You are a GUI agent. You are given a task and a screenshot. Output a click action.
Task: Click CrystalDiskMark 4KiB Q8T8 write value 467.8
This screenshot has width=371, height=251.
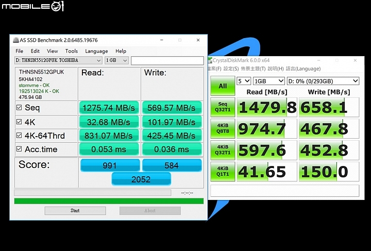coord(329,128)
